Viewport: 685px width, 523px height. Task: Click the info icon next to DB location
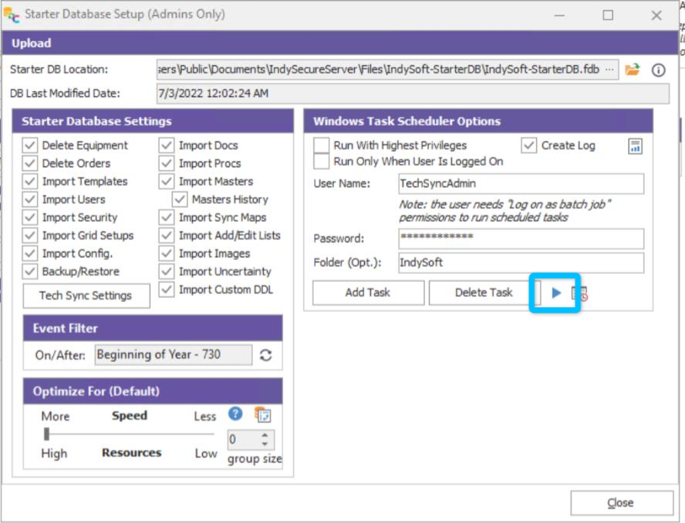click(x=658, y=69)
